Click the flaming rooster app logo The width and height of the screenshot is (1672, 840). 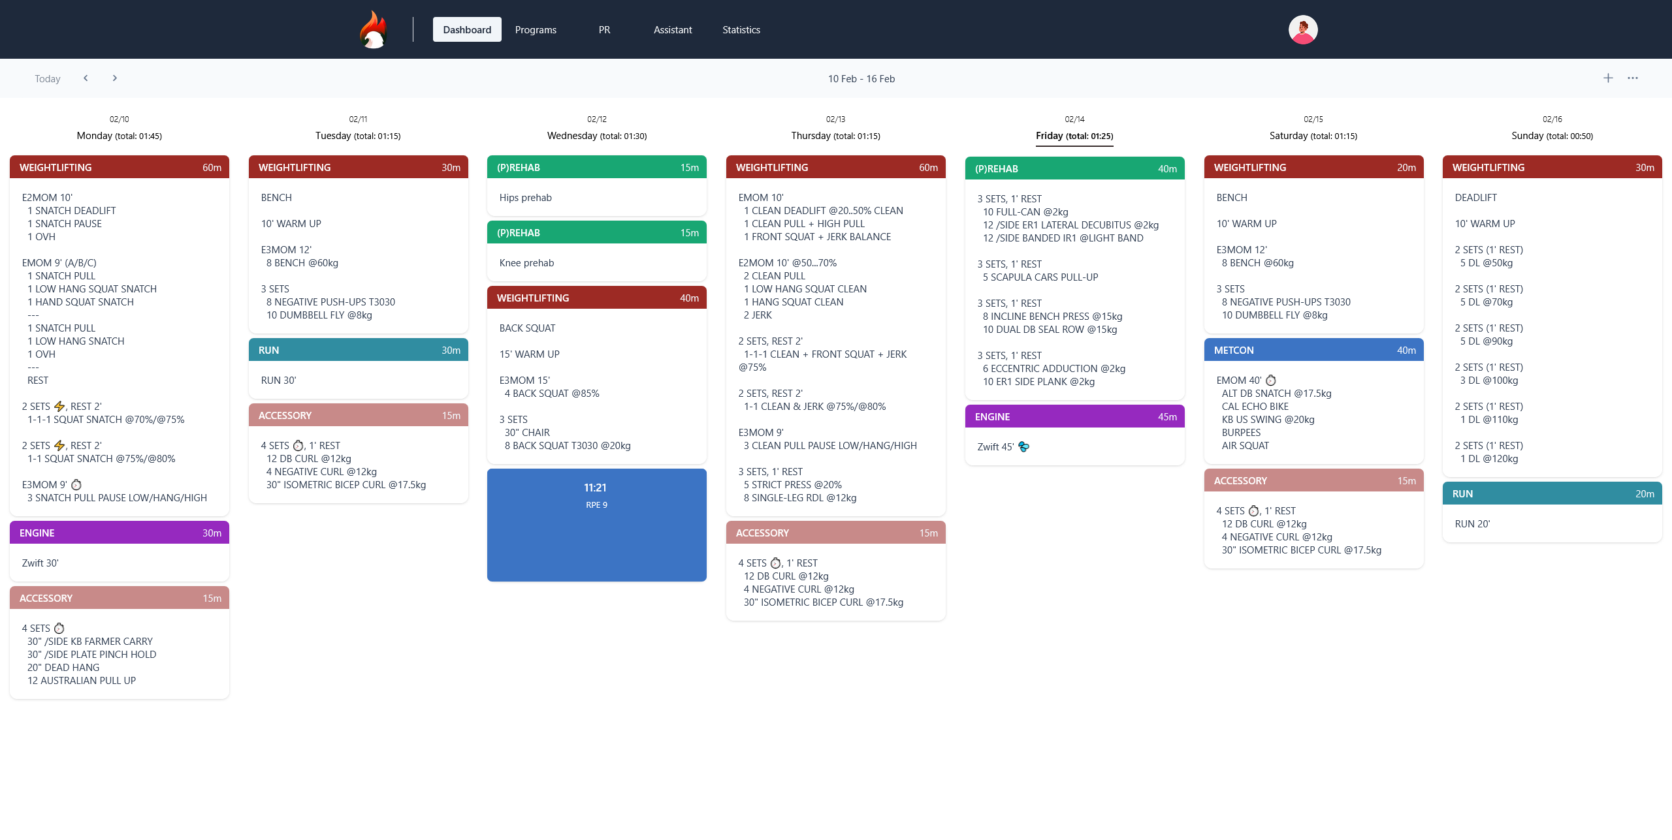tap(374, 29)
